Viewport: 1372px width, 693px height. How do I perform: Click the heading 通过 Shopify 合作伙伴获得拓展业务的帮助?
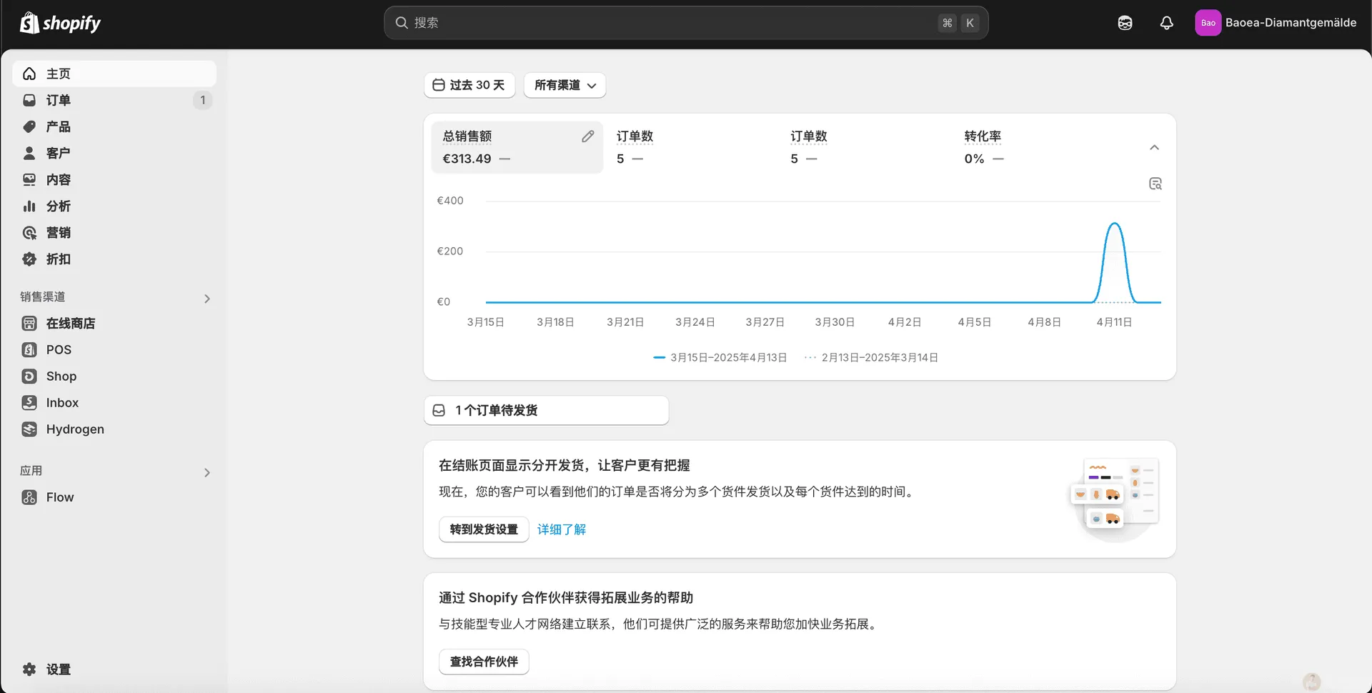pyautogui.click(x=566, y=597)
